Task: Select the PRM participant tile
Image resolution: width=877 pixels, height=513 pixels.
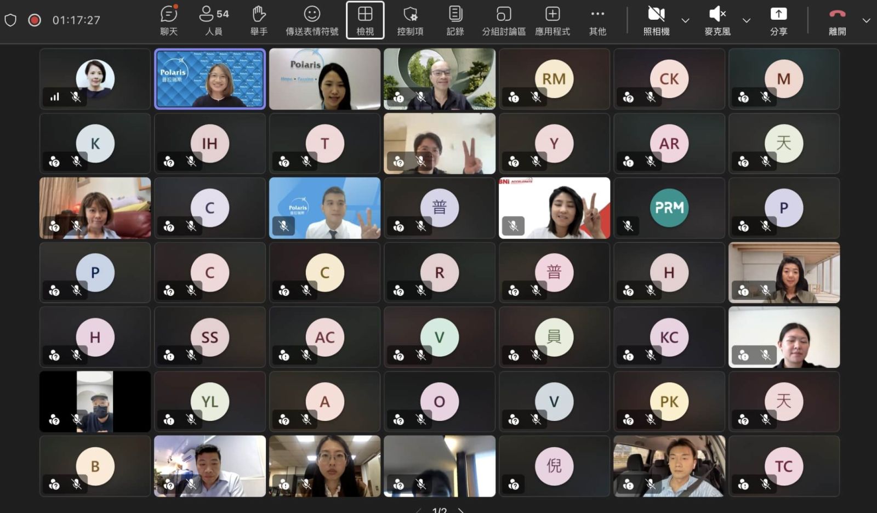Action: (669, 208)
